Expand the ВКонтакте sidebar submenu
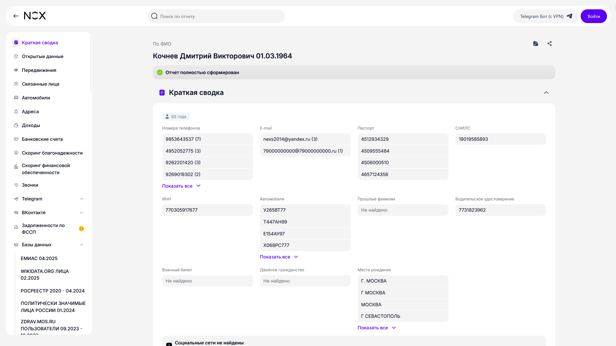616x346 pixels. click(x=82, y=213)
